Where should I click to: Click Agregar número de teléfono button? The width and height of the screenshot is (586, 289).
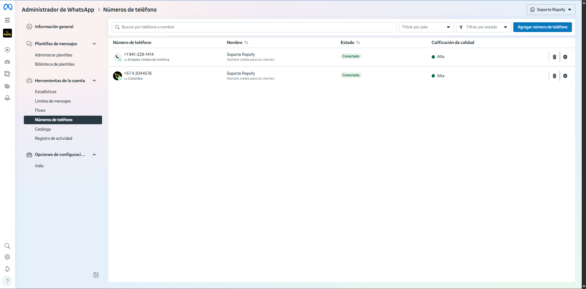click(x=542, y=27)
